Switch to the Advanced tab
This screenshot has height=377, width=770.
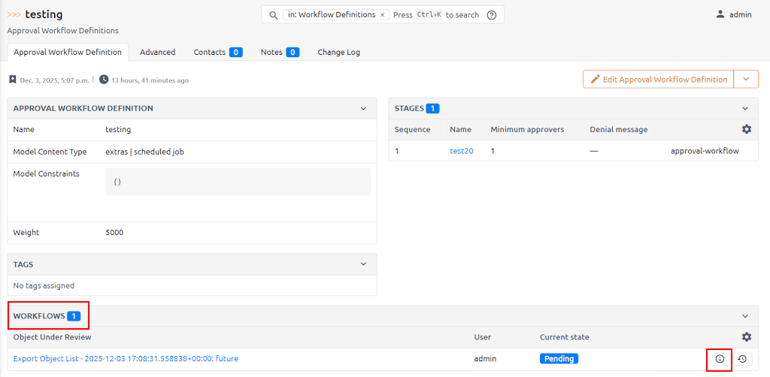(157, 52)
